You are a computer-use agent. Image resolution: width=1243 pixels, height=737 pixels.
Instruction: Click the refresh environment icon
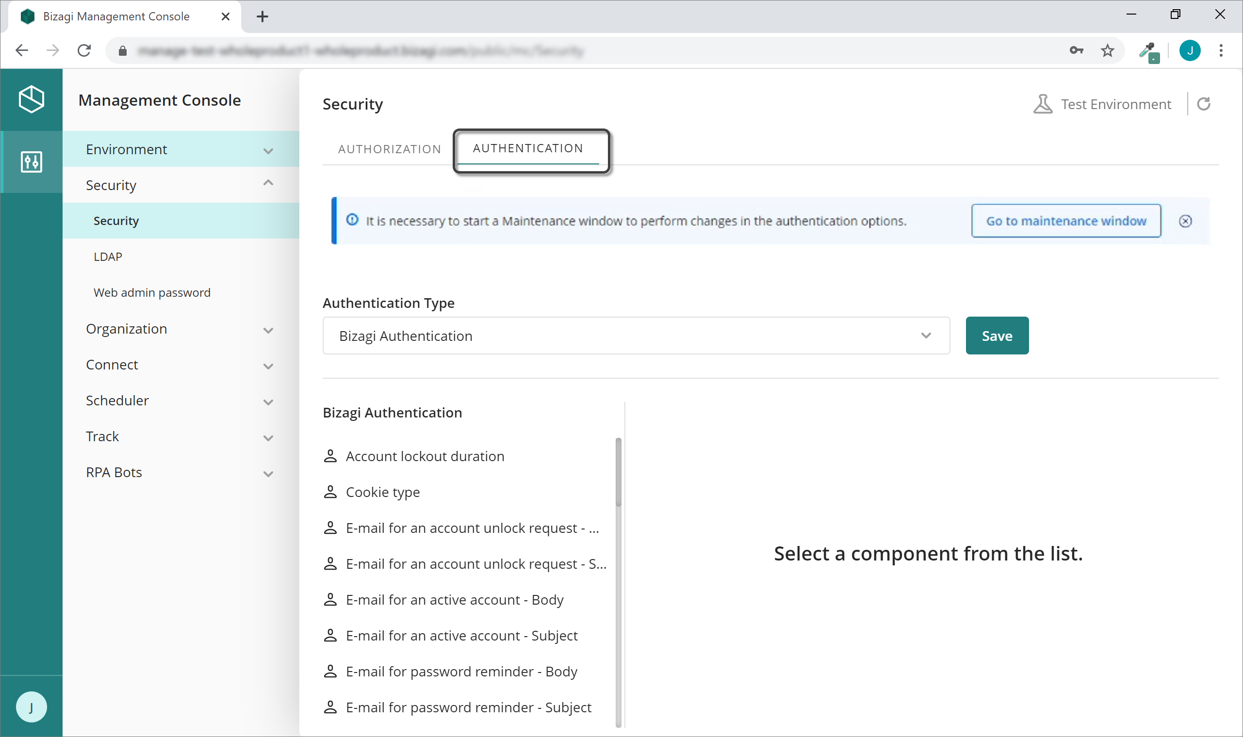1204,104
